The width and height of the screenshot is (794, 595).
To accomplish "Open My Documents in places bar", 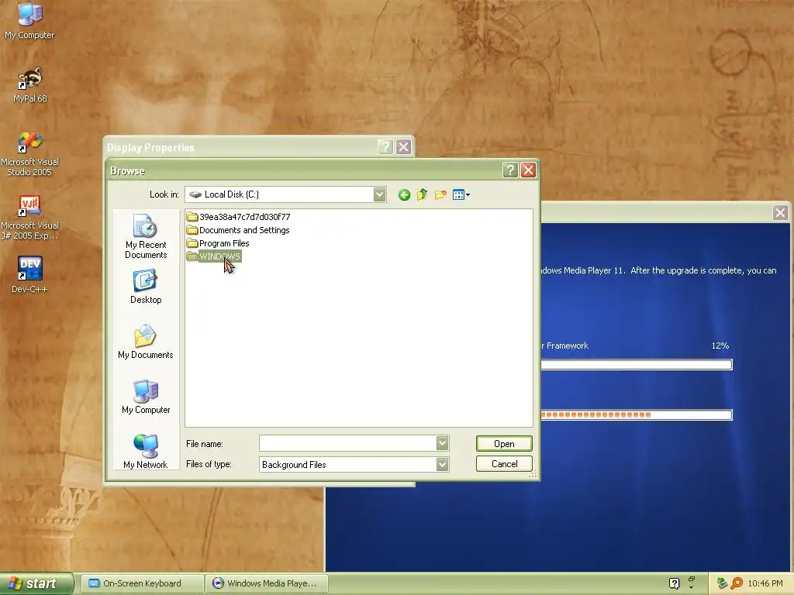I will click(146, 342).
